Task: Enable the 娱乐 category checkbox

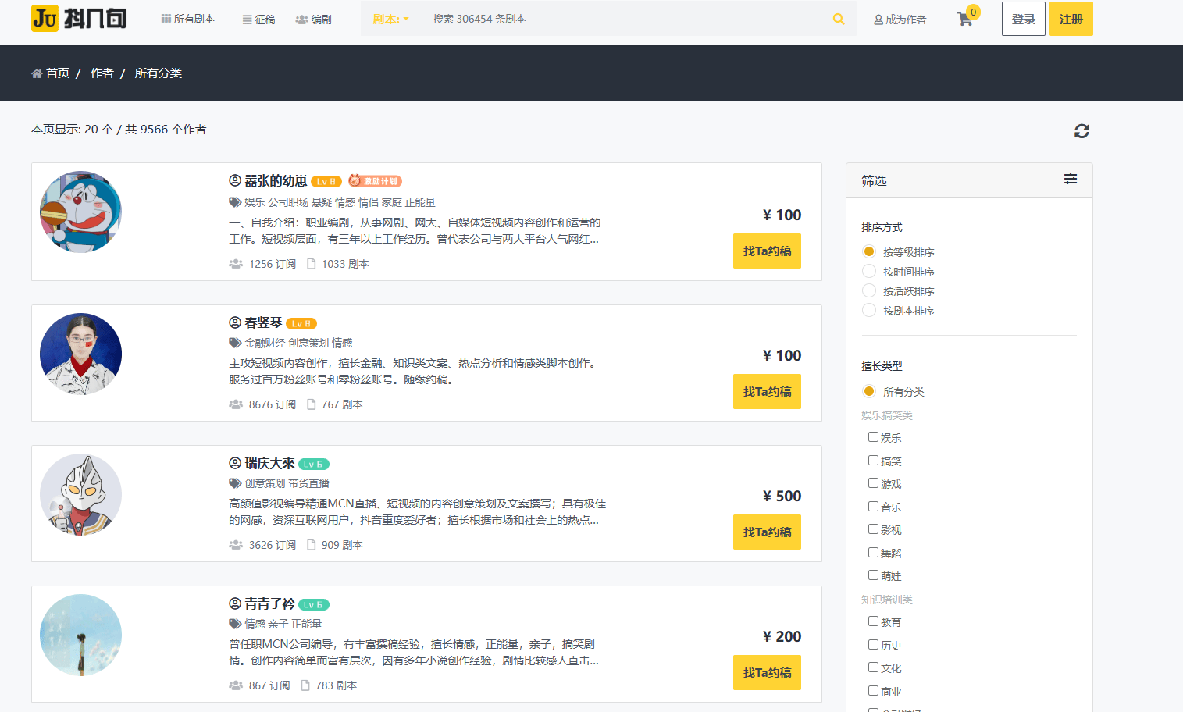Action: [x=872, y=437]
